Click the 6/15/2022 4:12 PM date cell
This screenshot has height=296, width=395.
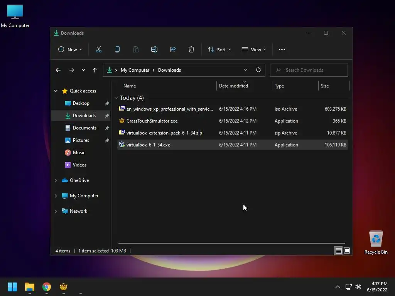point(238,121)
